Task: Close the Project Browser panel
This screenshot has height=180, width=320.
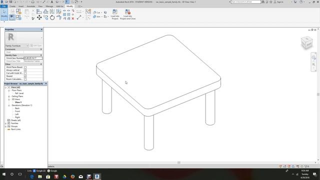Action: (x=46, y=83)
